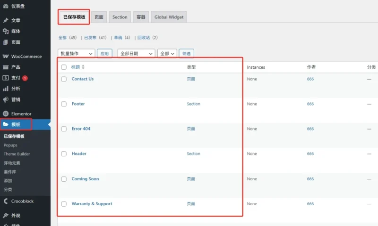Open the WooCommerce sidebar menu label

(x=26, y=56)
